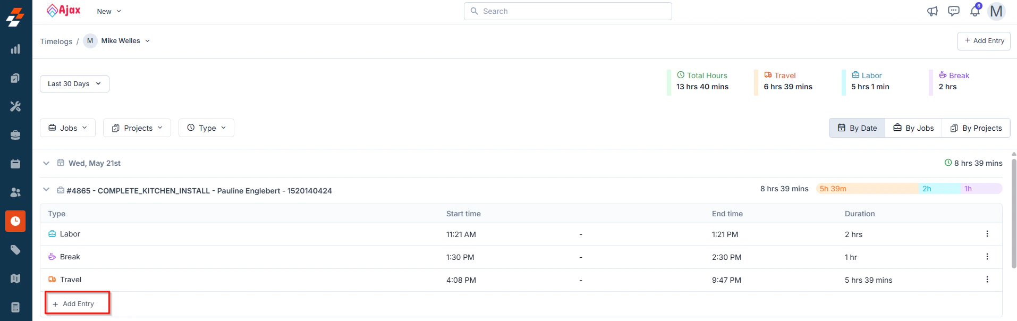
Task: Select the Timelogs clock sidebar icon
Action: [x=15, y=221]
